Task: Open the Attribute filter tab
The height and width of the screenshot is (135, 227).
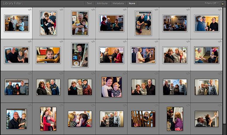Action: 102,3
